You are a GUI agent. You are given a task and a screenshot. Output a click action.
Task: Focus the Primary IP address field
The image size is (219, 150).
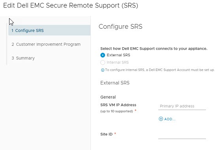(x=182, y=106)
